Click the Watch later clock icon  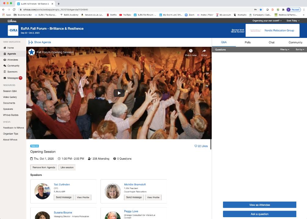pos(191,51)
